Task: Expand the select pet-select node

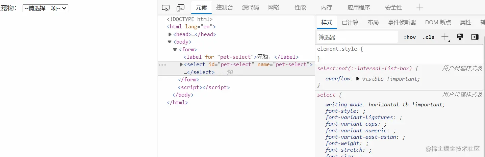Action: click(x=181, y=64)
